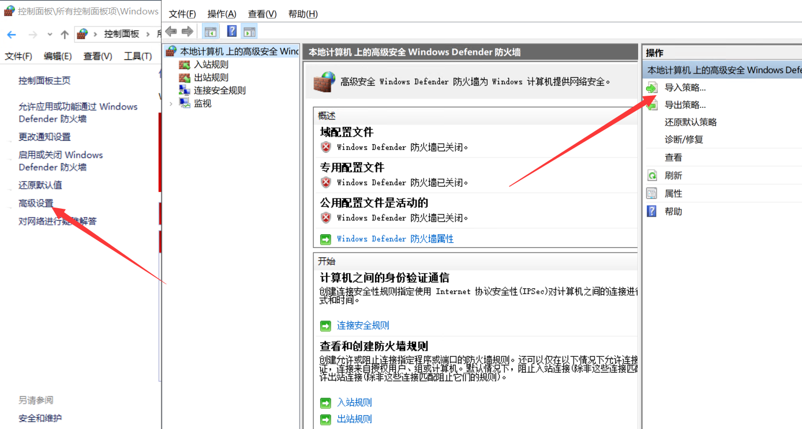Viewport: 802px width, 429px height.
Task: Click the blue 帮助 help icon in the actions pane
Action: (x=652, y=211)
